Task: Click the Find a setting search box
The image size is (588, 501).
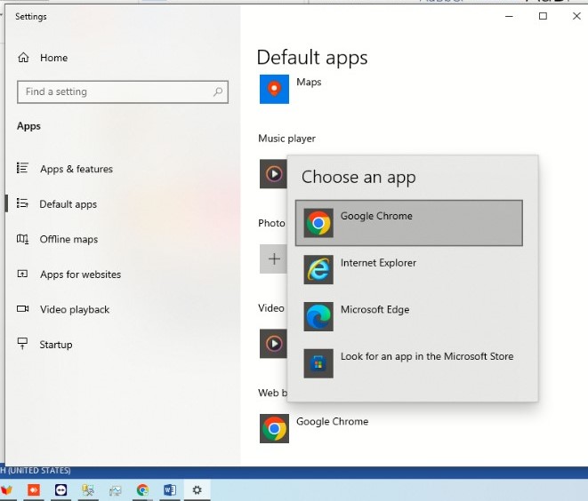Action: point(116,91)
